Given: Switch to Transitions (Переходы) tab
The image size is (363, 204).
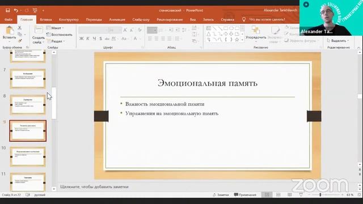Looking at the screenshot, I should point(94,19).
